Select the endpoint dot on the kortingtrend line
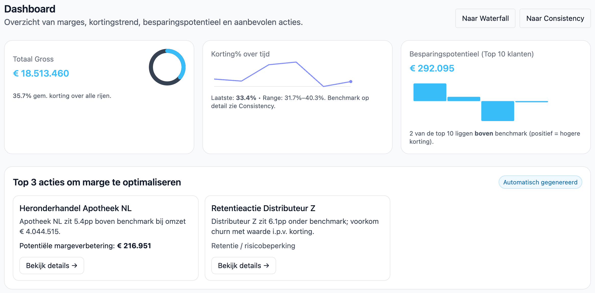 pos(351,82)
